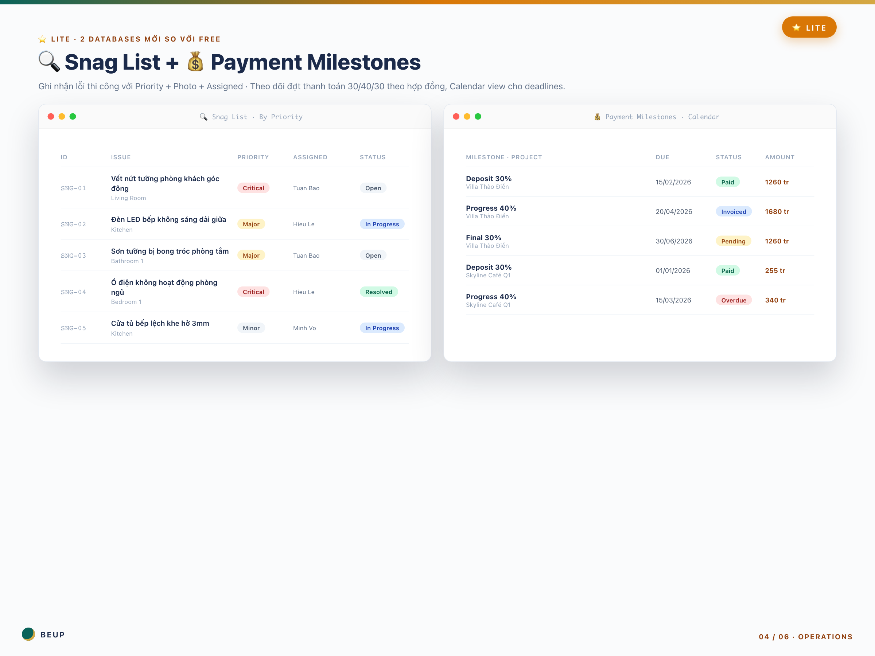Viewport: 875px width, 656px height.
Task: Select the SNG-04 ID cell
Action: click(x=73, y=292)
